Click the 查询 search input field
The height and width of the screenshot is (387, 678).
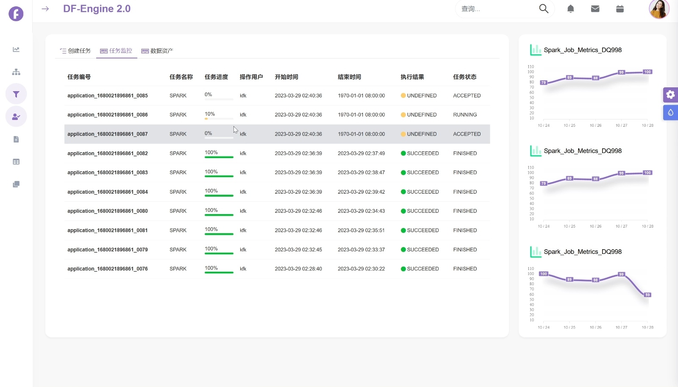click(496, 9)
